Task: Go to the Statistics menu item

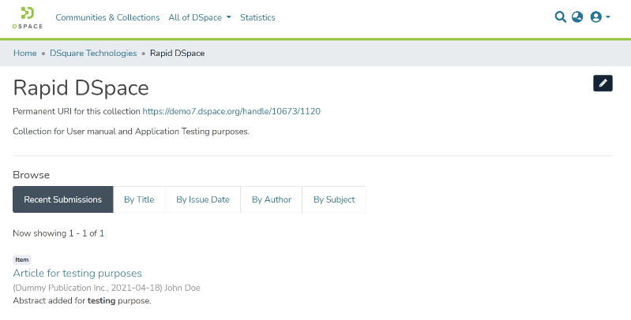Action: (x=257, y=17)
